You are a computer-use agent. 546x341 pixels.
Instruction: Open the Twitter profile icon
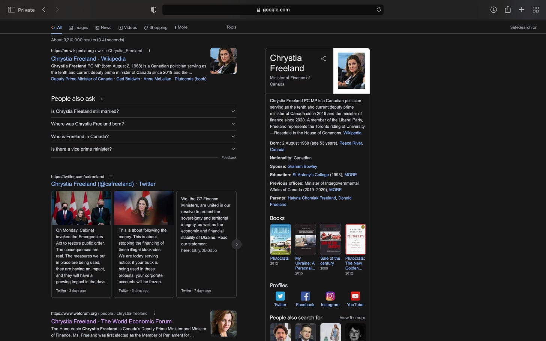coord(280,296)
